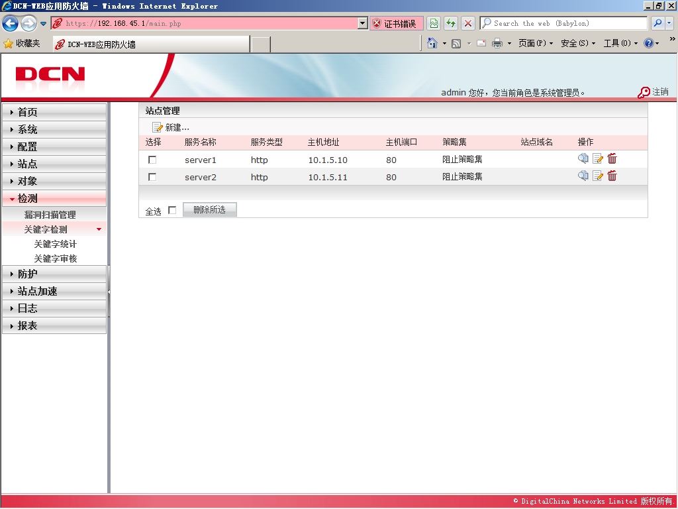Open the 工具(O) menu
The width and height of the screenshot is (678, 509).
click(620, 43)
